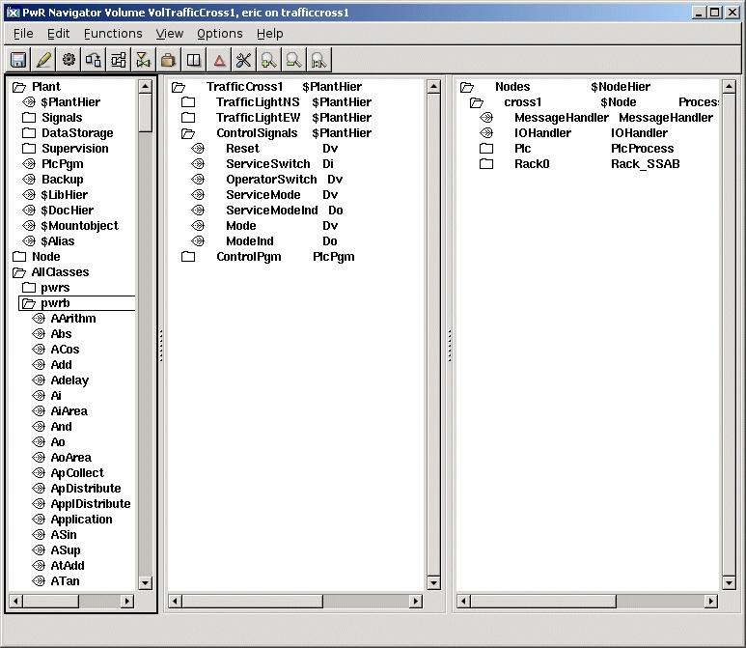Click the gear build toolbar icon
This screenshot has width=746, height=648.
coord(69,60)
